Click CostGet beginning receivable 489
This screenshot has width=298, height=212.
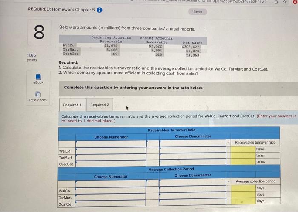click(114, 54)
